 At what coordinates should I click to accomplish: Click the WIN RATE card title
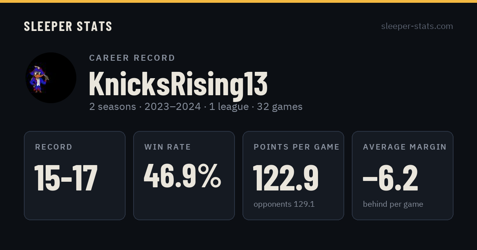pyautogui.click(x=168, y=147)
